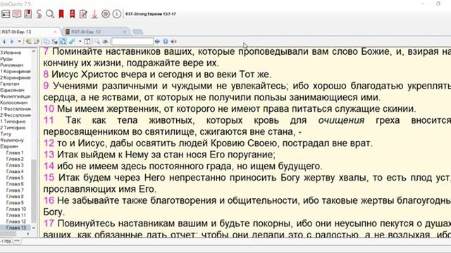The image size is (451, 253).
Task: Click horizontal scroll right arrow in book list
Action: [x=28, y=234]
